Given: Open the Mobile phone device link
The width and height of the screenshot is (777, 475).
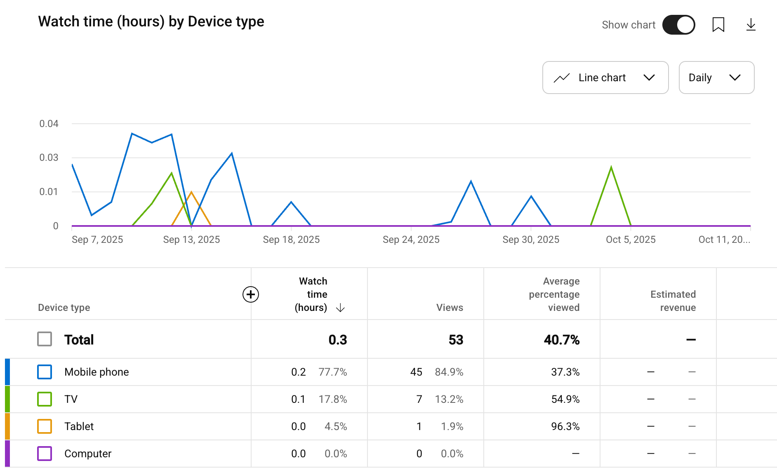Looking at the screenshot, I should (x=97, y=372).
